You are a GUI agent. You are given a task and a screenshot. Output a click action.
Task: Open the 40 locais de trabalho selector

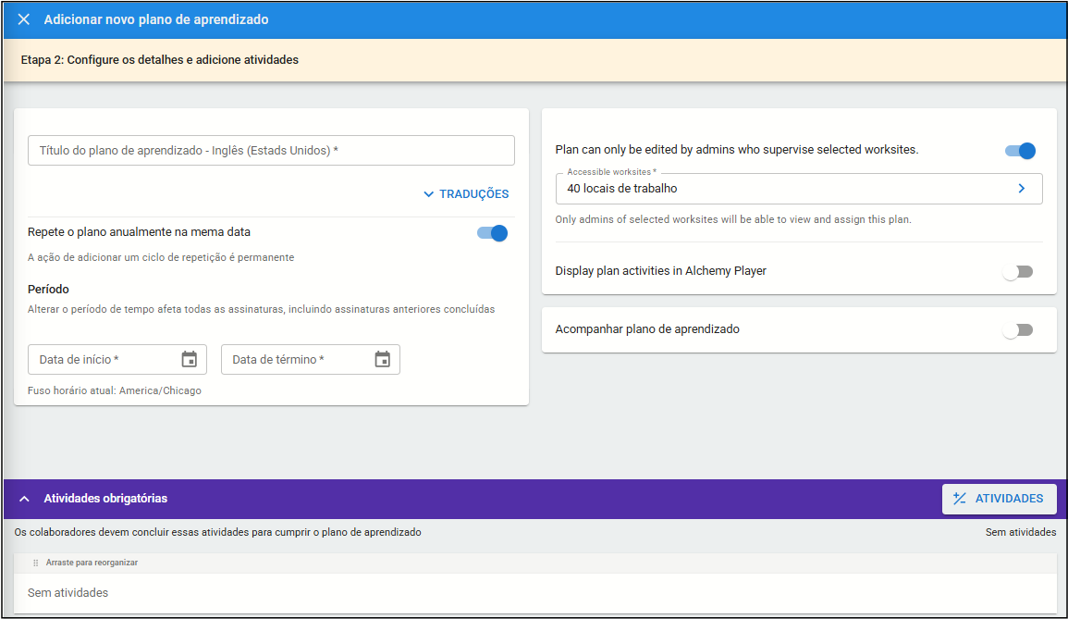[786, 189]
